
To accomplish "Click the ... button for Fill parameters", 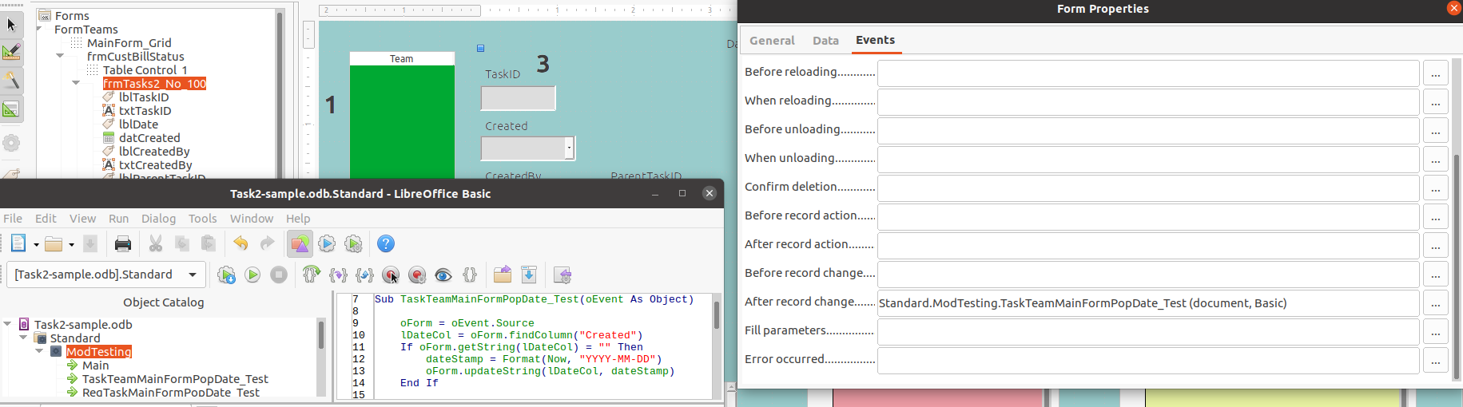I will pos(1435,332).
